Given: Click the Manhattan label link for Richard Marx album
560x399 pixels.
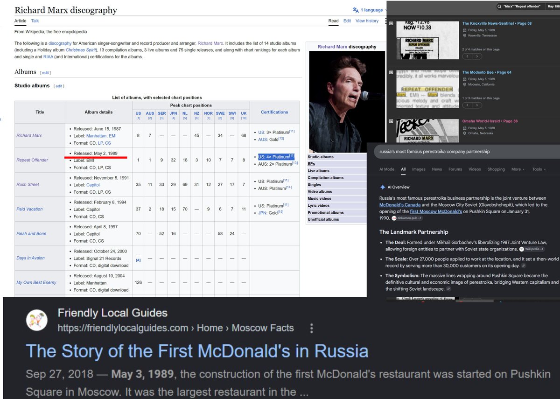Looking at the screenshot, I should pos(96,136).
